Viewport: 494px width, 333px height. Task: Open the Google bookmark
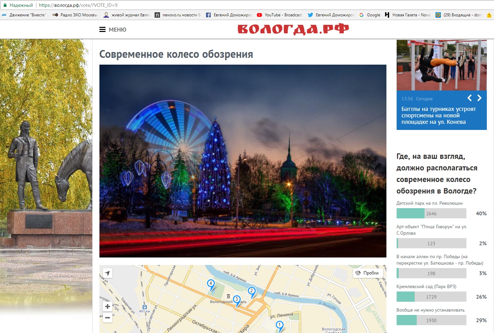click(x=370, y=15)
